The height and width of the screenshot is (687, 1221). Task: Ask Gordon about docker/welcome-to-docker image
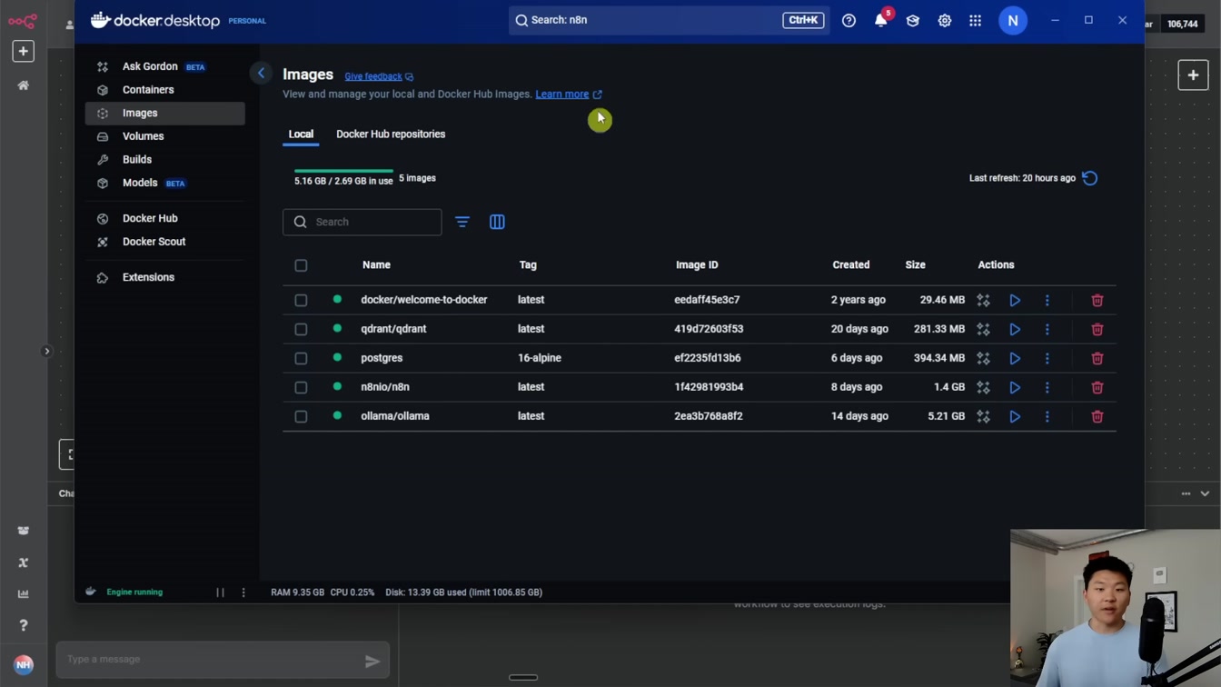click(983, 300)
